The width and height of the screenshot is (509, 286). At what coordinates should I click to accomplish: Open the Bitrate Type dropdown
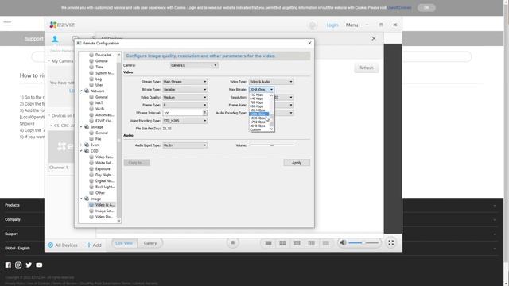(185, 90)
